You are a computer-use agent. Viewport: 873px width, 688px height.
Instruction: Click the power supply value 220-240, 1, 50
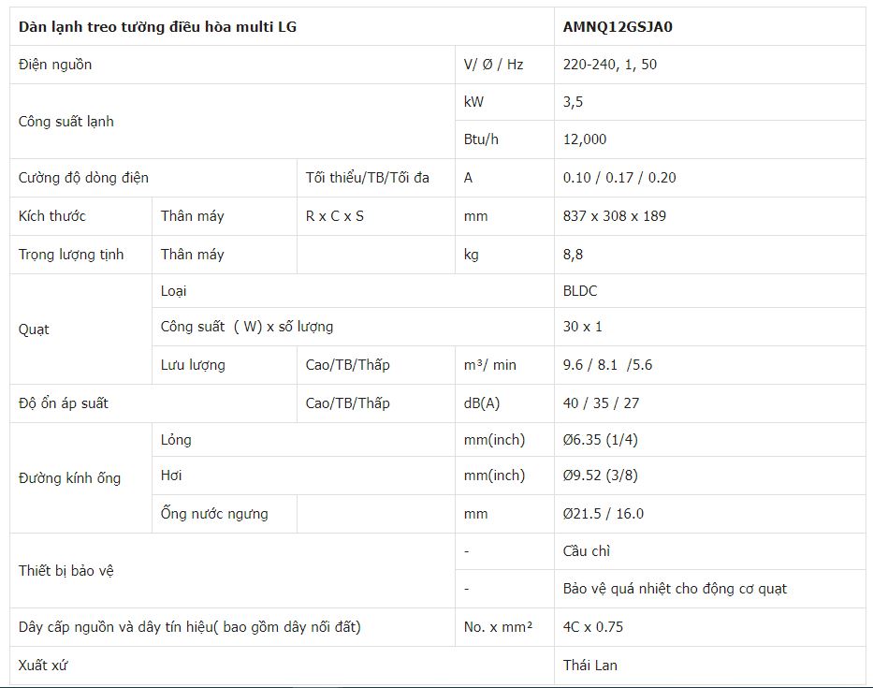(x=616, y=65)
